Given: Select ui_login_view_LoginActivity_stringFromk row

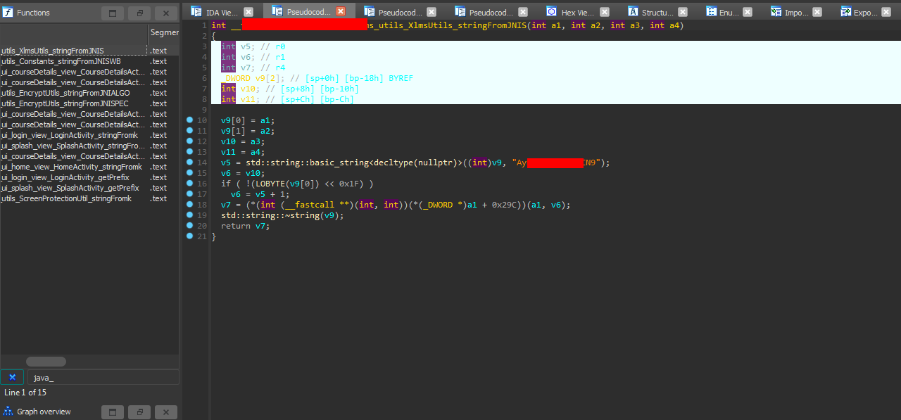Looking at the screenshot, I should 89,135.
